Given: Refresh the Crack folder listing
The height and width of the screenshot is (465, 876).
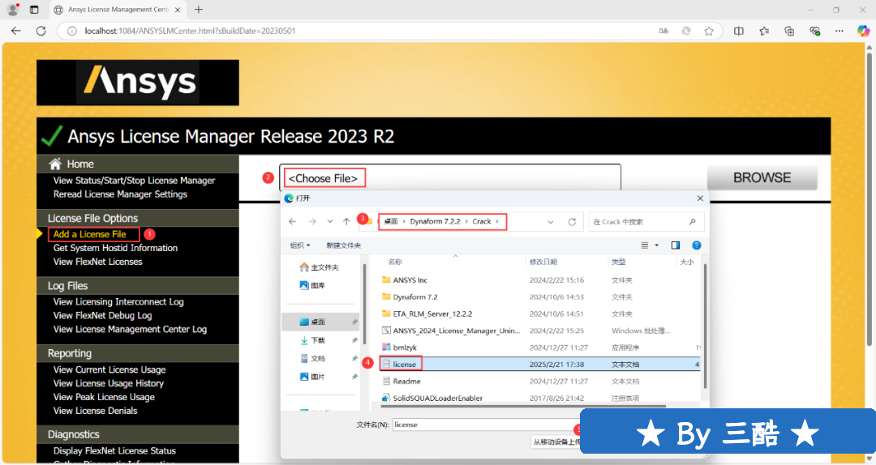Looking at the screenshot, I should click(572, 222).
